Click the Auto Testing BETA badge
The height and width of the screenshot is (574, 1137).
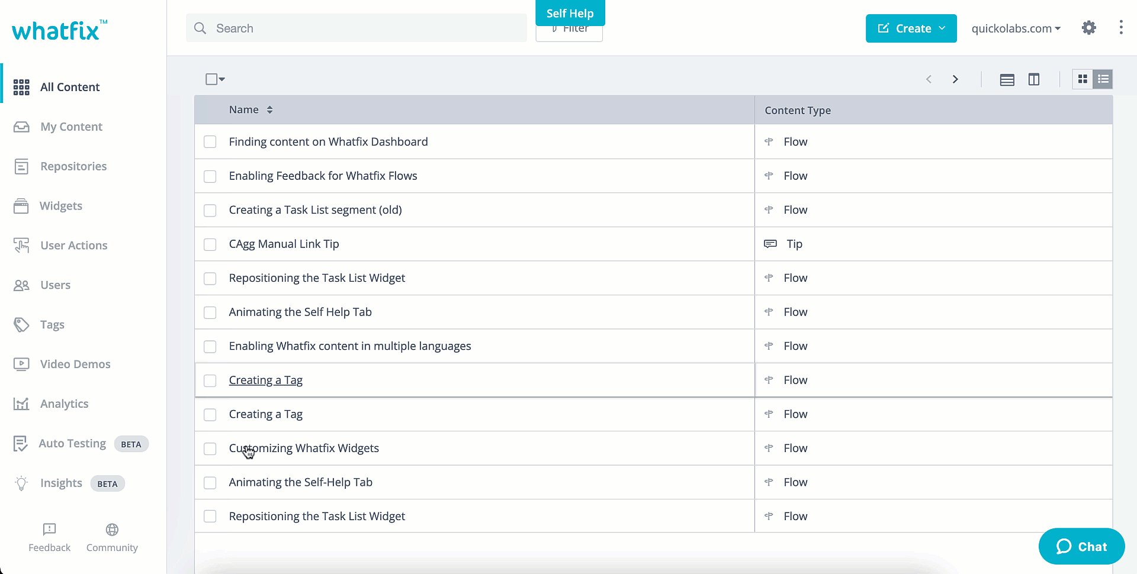(x=131, y=444)
